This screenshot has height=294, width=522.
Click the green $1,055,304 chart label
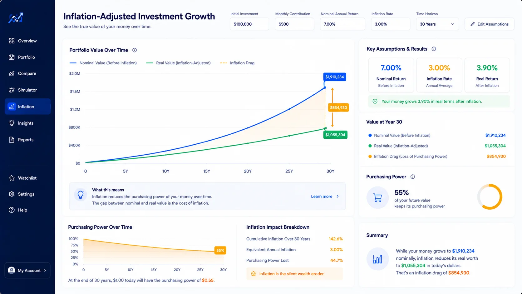point(335,135)
